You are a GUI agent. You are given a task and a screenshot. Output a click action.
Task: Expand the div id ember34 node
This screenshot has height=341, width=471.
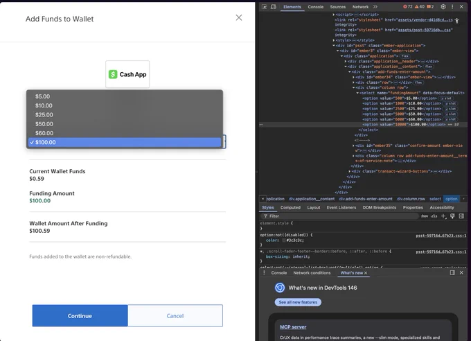[x=353, y=78]
